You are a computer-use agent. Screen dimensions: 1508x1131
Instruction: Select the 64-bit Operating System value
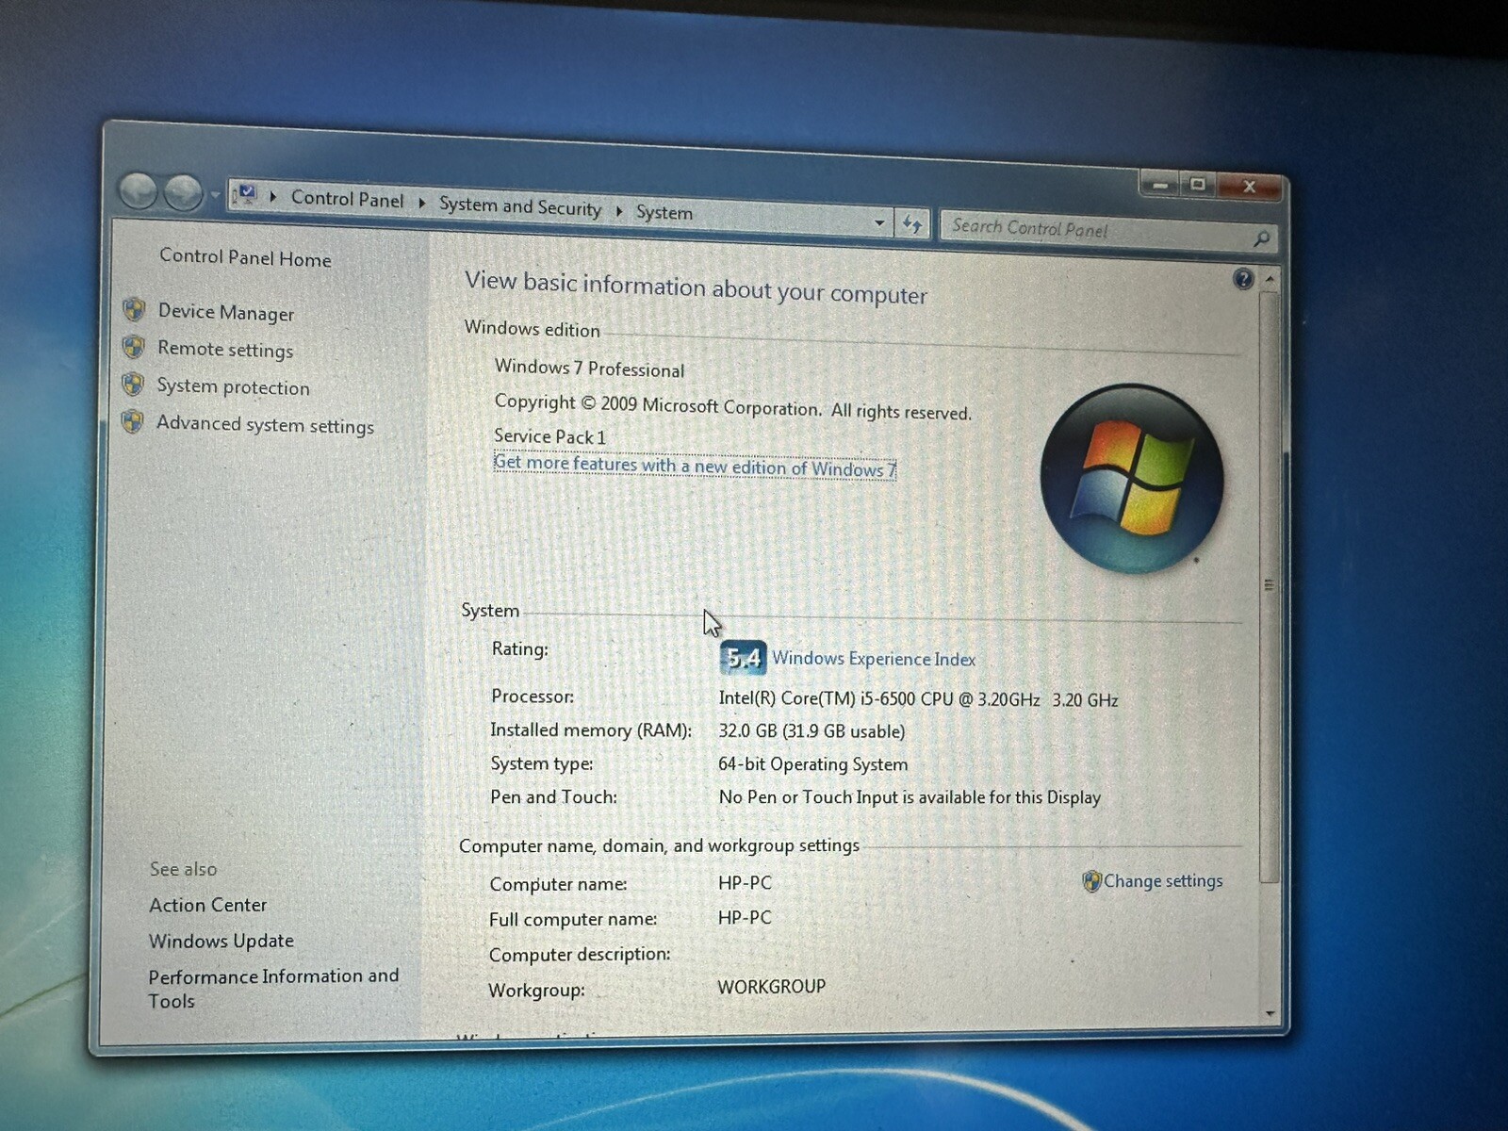point(812,764)
